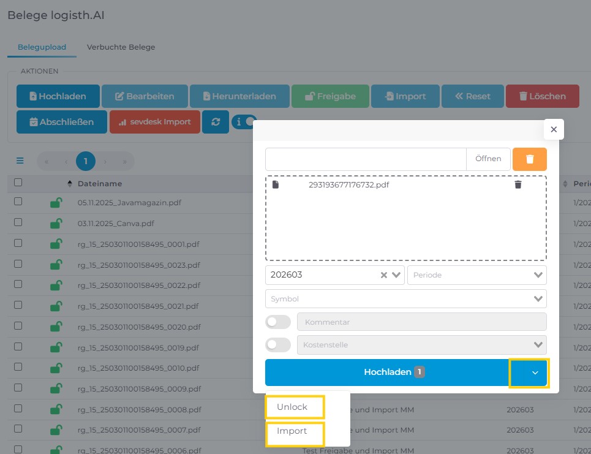The height and width of the screenshot is (454, 591).
Task: Clear the 202603 selection with the X
Action: click(384, 275)
